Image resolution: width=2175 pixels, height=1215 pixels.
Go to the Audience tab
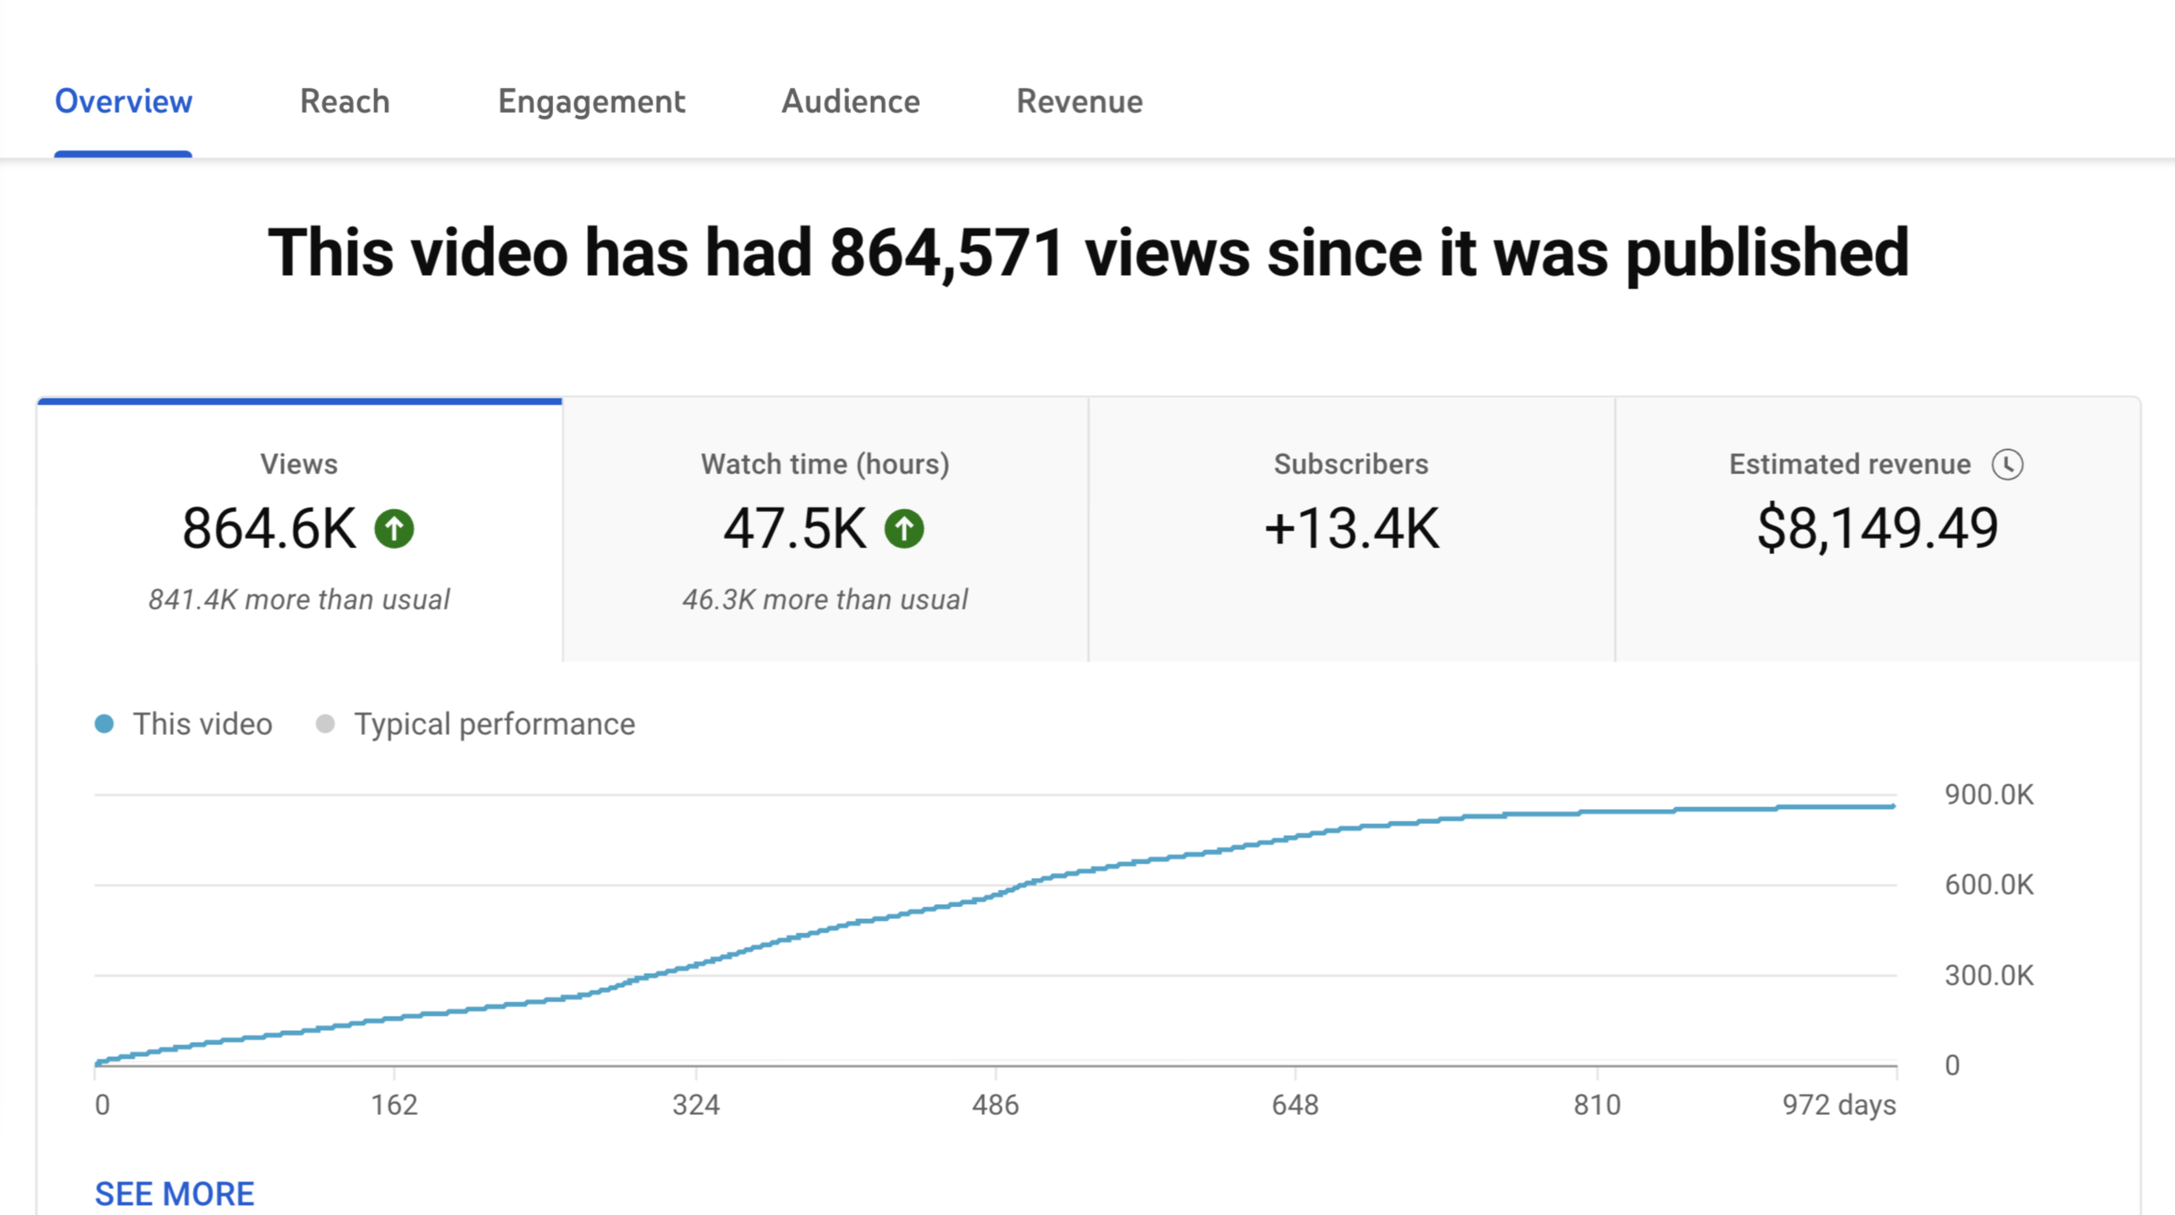click(850, 102)
